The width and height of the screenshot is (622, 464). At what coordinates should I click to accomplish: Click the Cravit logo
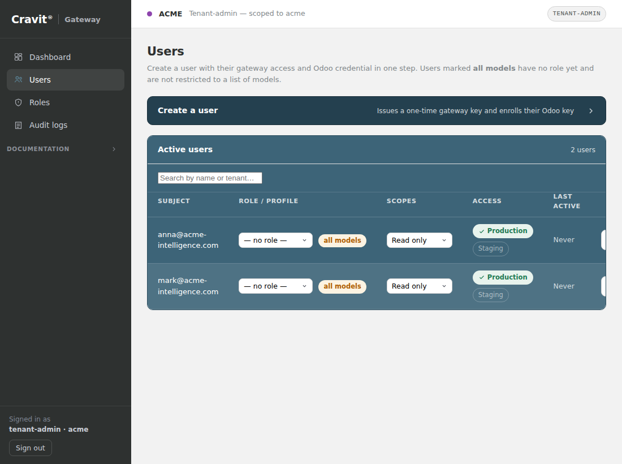[32, 19]
